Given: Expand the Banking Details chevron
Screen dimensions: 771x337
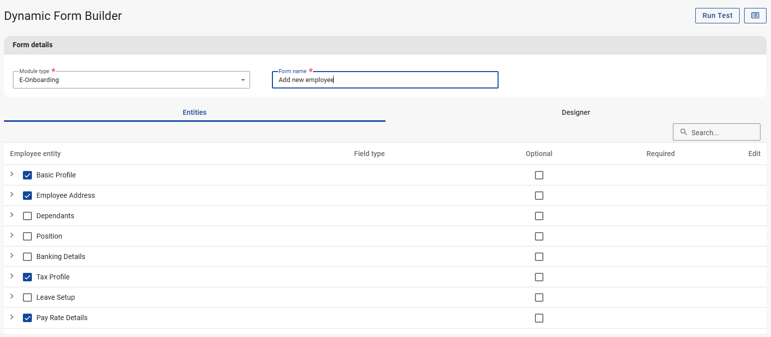Looking at the screenshot, I should click(x=12, y=256).
